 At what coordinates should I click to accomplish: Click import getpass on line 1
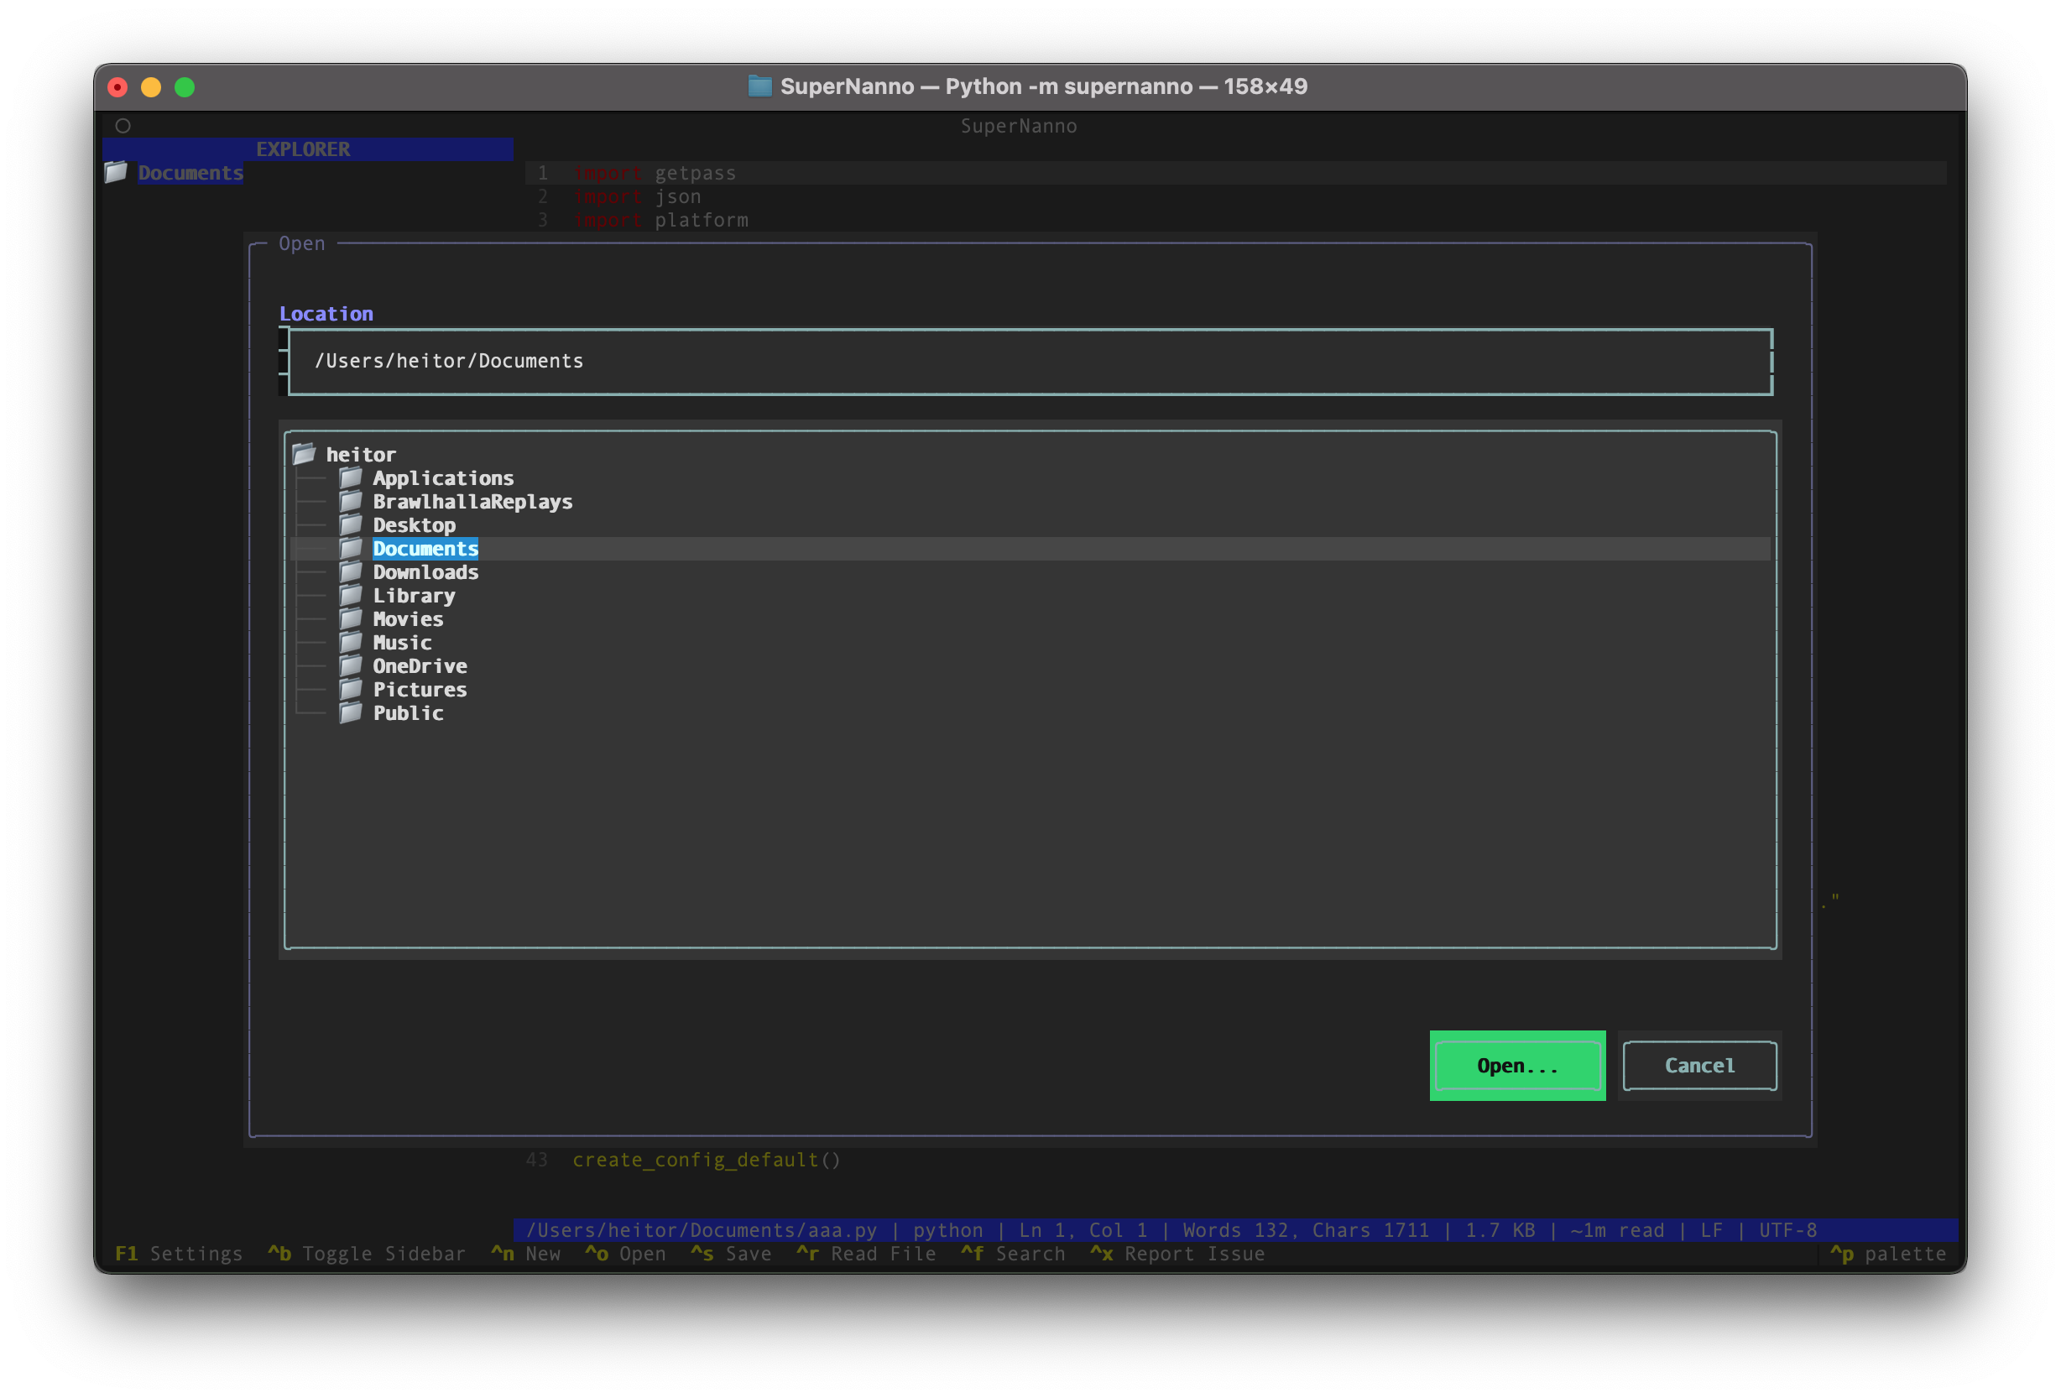[655, 173]
